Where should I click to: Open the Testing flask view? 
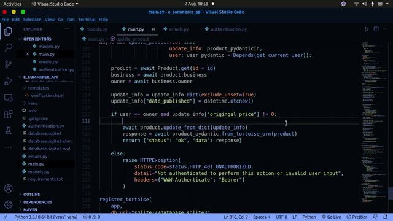[x=8, y=131]
